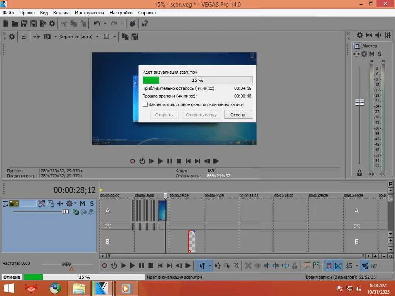Open Master FX icon beside Master M button
Viewport: 395px width, 296px height.
tap(356, 54)
